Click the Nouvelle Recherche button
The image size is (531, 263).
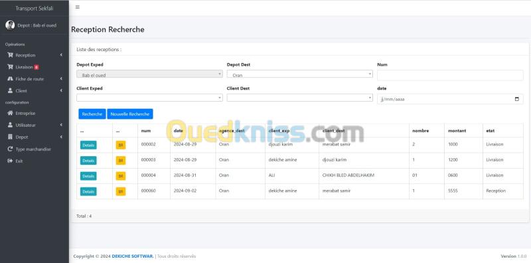130,114
